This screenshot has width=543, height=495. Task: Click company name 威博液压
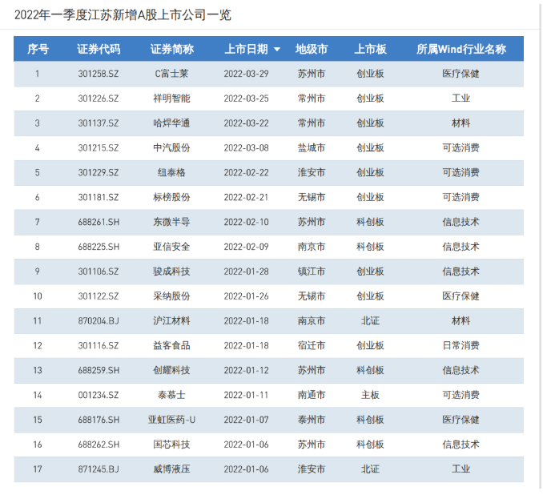pos(171,469)
